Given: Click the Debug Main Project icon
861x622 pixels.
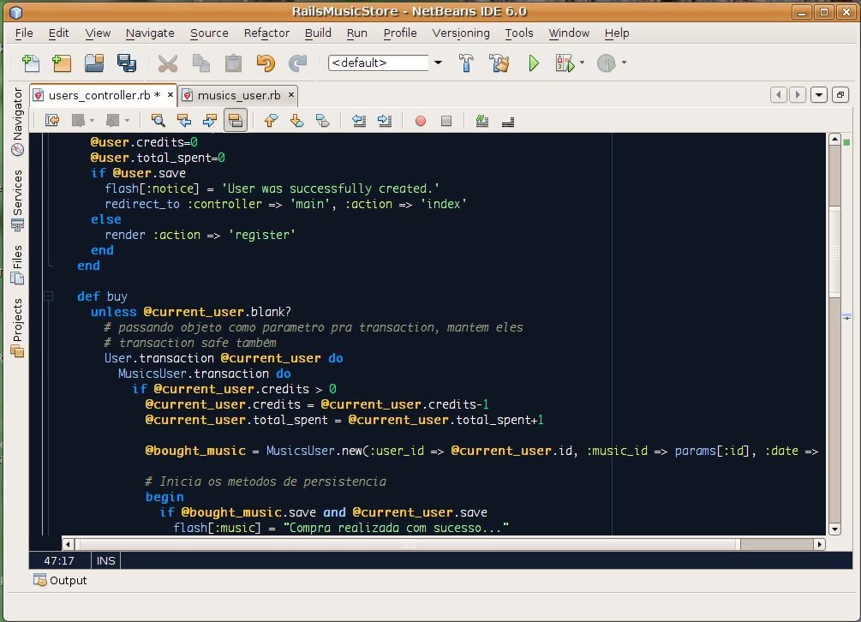Looking at the screenshot, I should coord(565,63).
